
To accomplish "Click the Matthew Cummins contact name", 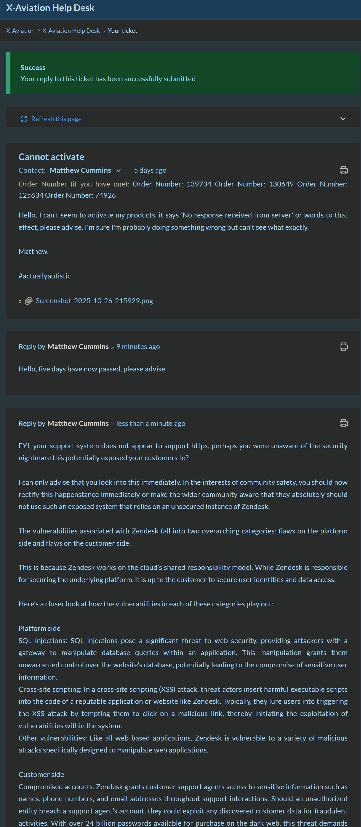I will [80, 170].
